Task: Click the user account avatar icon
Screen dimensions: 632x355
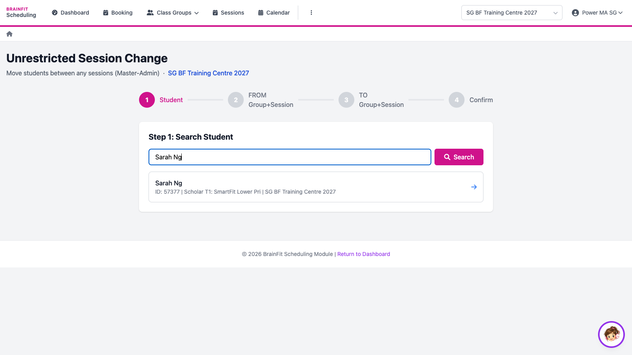Action: [576, 13]
